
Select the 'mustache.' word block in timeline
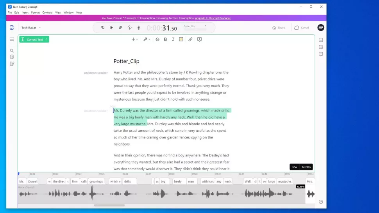point(285,181)
